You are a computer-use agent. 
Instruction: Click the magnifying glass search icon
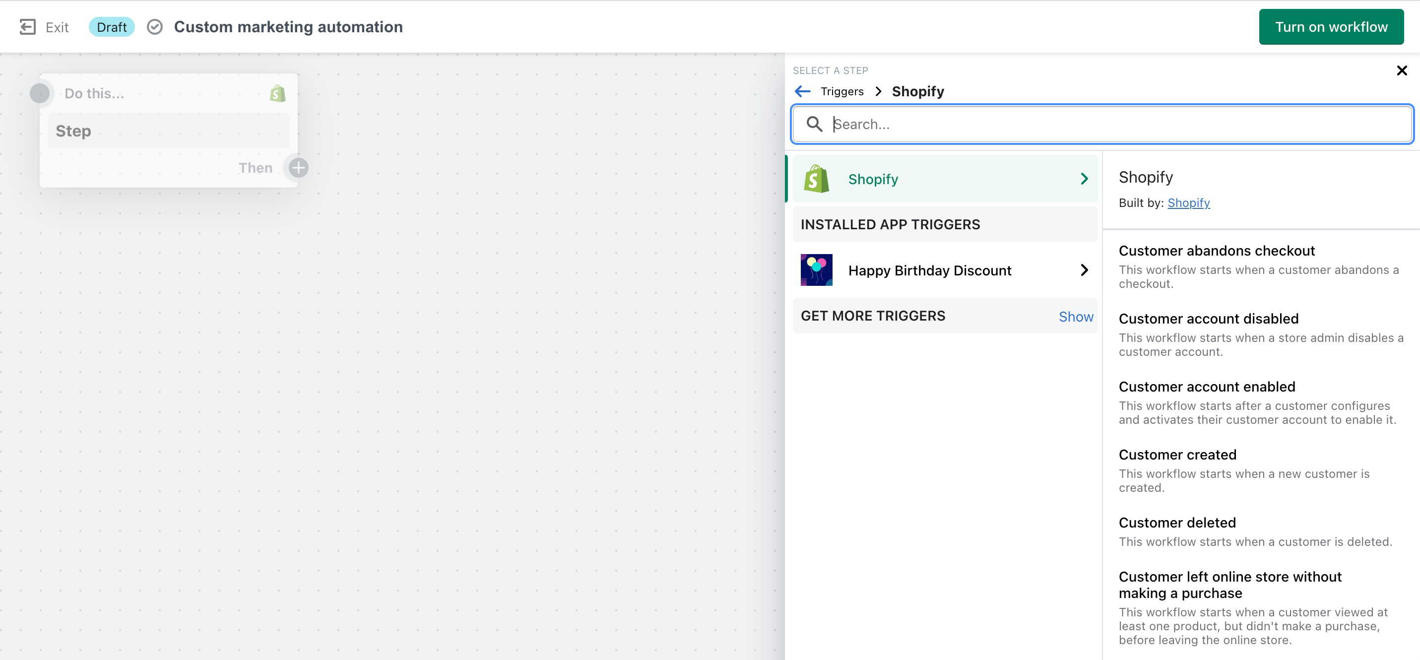click(x=814, y=124)
